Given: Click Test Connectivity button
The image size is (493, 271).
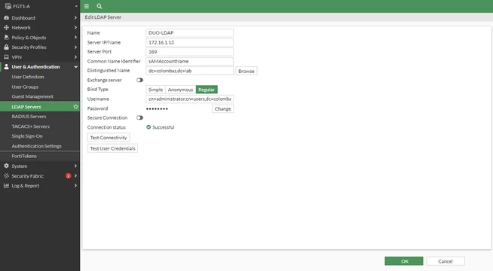Looking at the screenshot, I should 109,138.
